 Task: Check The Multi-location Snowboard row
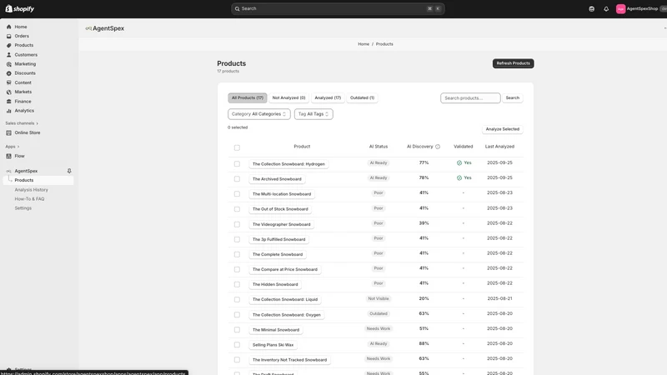(237, 194)
